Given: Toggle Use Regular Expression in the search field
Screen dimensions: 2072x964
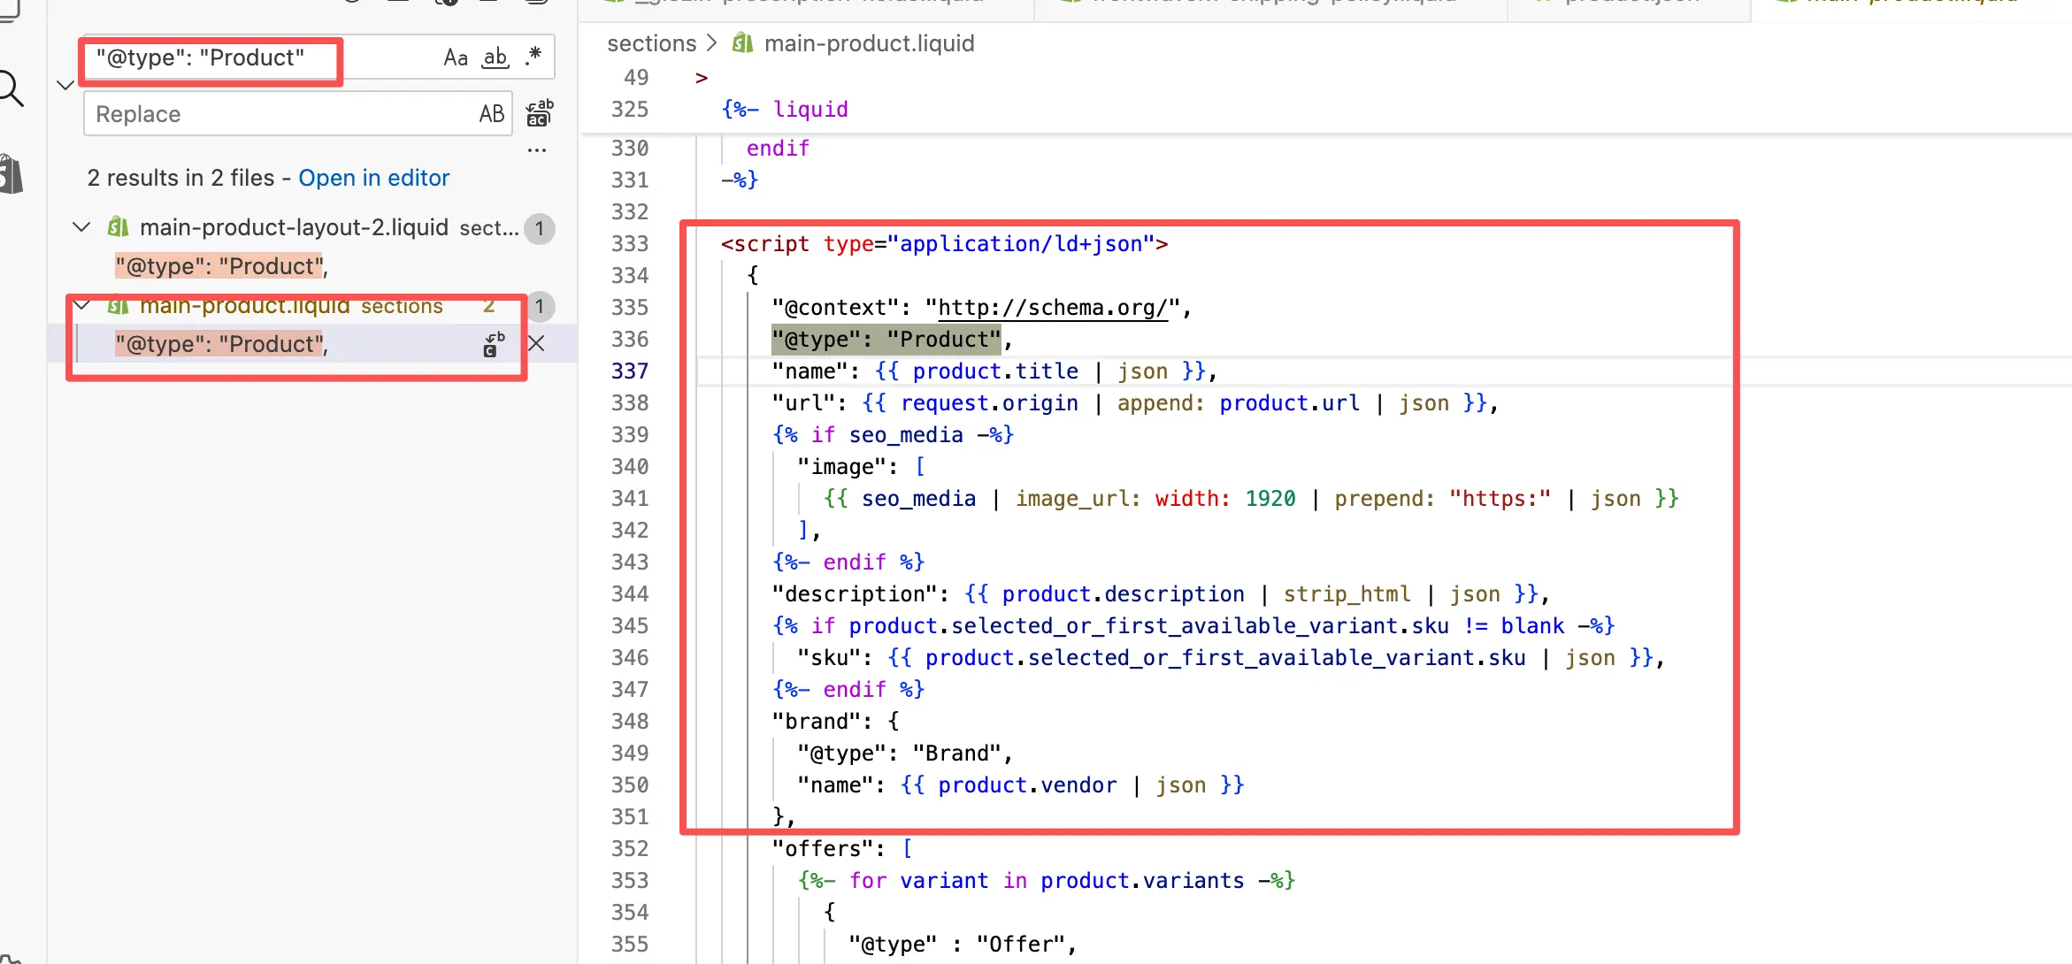Looking at the screenshot, I should click(533, 57).
